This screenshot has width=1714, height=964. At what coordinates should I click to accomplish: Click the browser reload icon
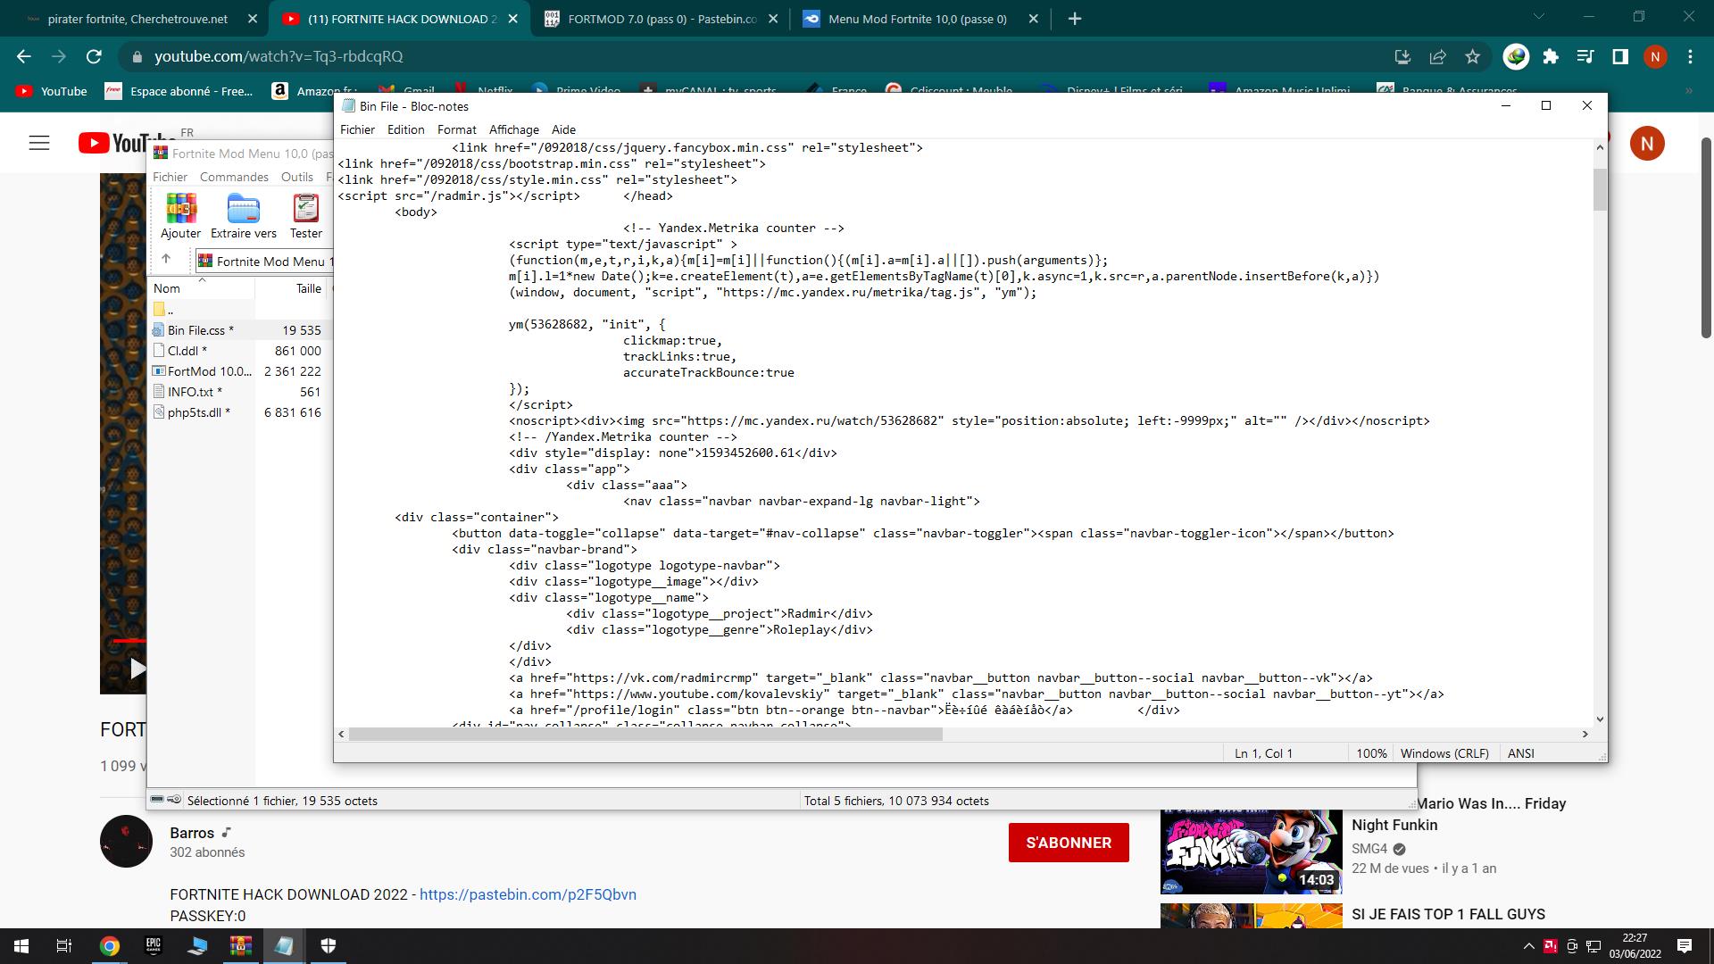pyautogui.click(x=94, y=56)
